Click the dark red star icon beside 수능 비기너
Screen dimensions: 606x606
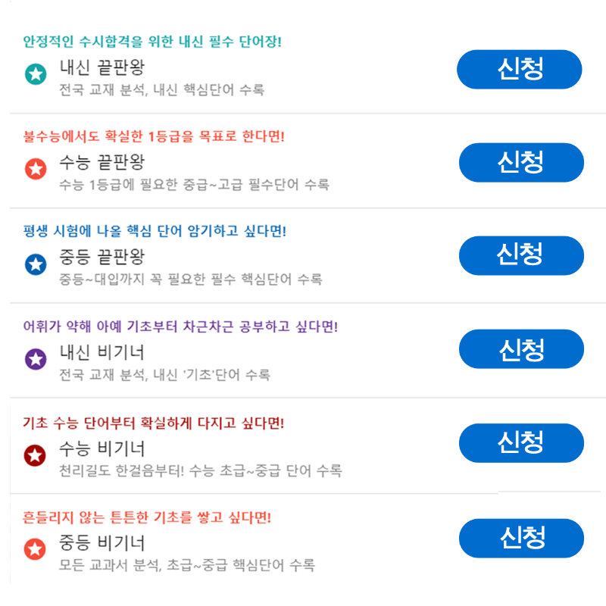(35, 455)
